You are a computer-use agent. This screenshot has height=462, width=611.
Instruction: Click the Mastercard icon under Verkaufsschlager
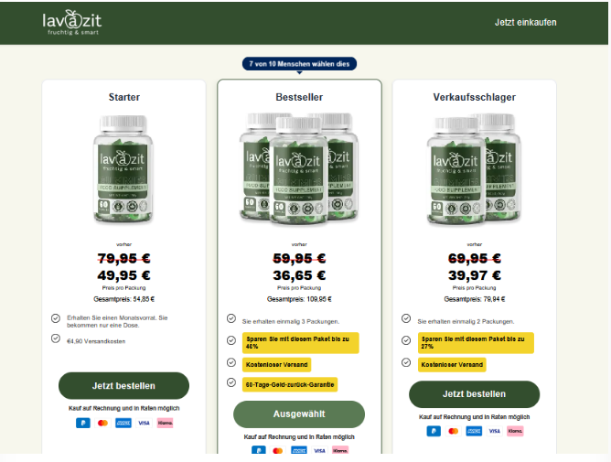tap(454, 431)
